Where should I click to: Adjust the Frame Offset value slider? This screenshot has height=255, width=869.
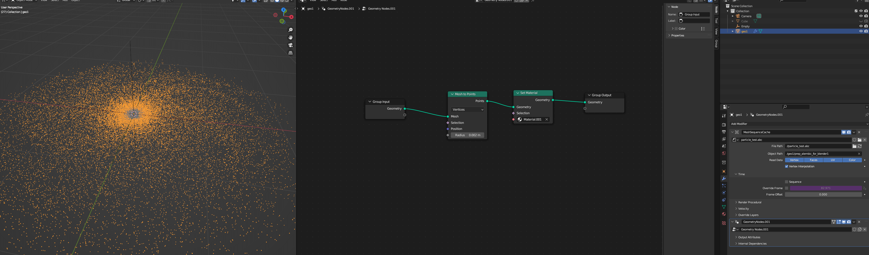point(823,195)
